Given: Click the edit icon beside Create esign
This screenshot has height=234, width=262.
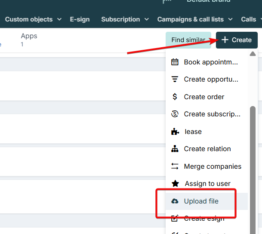Looking at the screenshot, I should tap(175, 218).
